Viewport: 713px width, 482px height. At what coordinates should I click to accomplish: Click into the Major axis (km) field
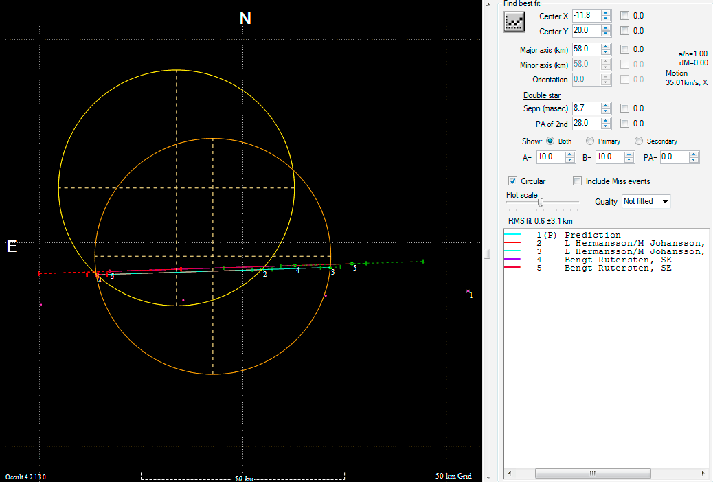tap(585, 49)
